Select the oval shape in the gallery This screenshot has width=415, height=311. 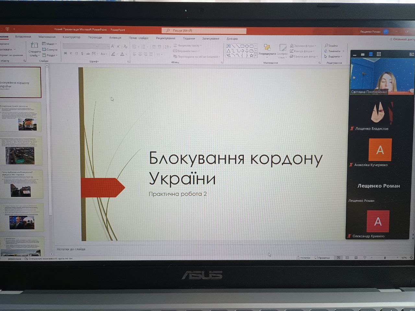click(x=247, y=46)
